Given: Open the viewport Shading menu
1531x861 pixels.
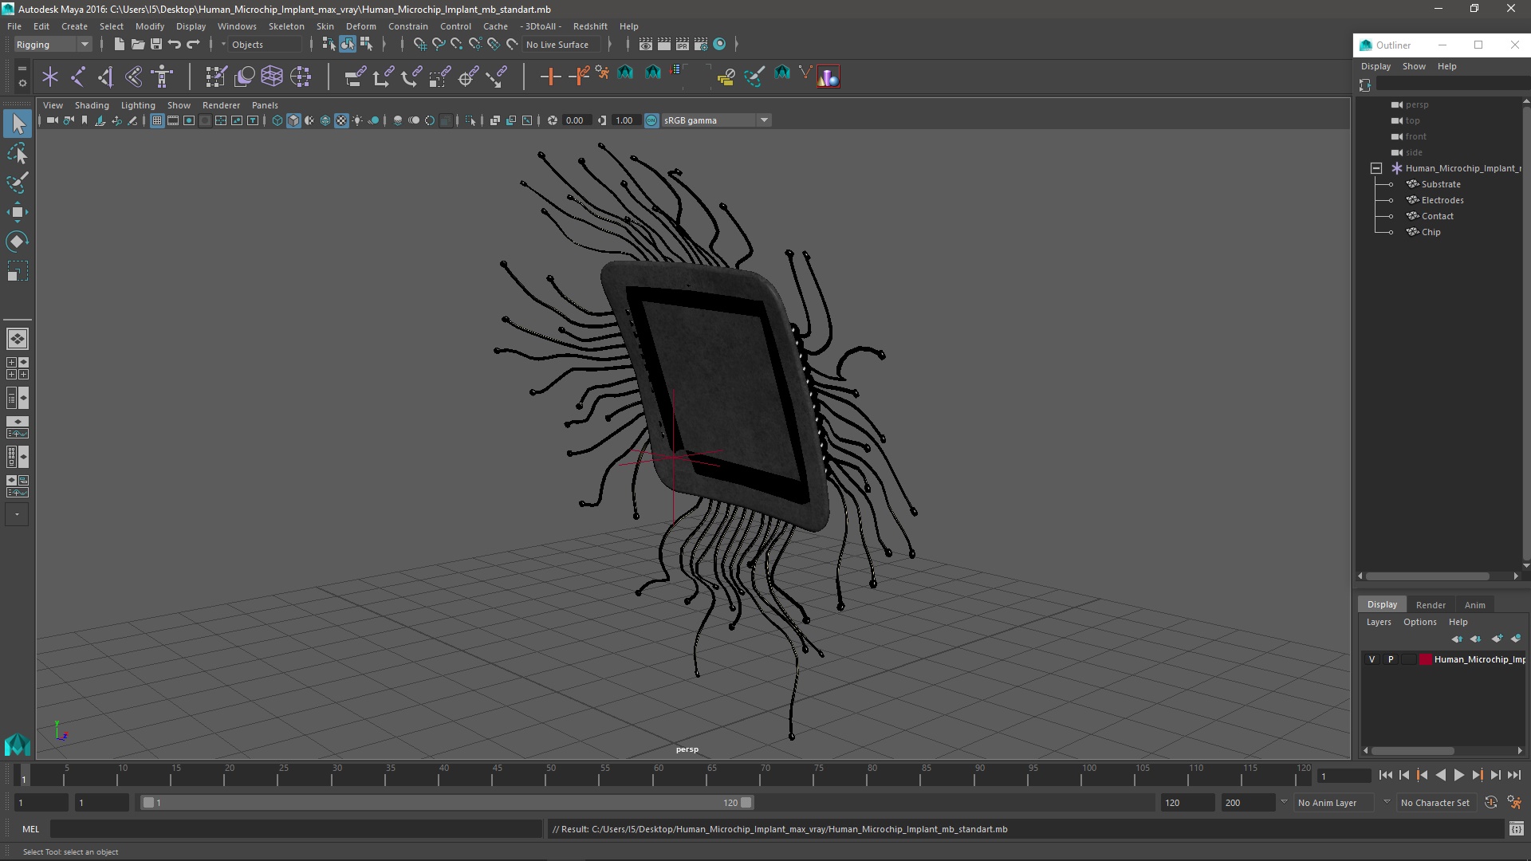Looking at the screenshot, I should 92,105.
